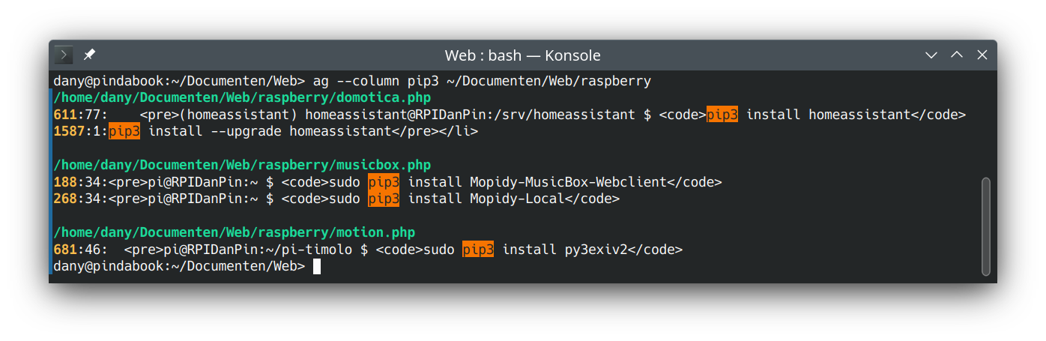Click the highlighted pip3 before Mopidy-Local
The height and width of the screenshot is (341, 1046).
[x=384, y=199]
